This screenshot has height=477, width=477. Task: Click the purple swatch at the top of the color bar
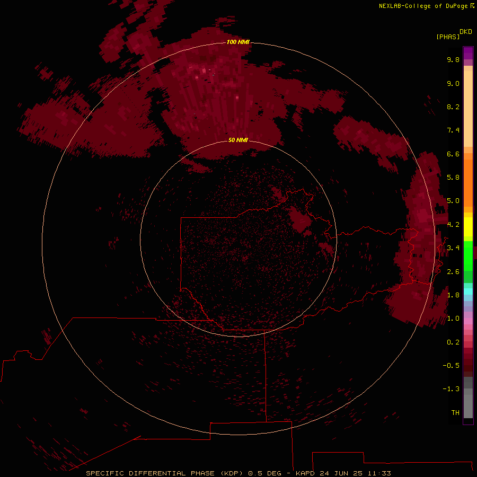[x=468, y=52]
